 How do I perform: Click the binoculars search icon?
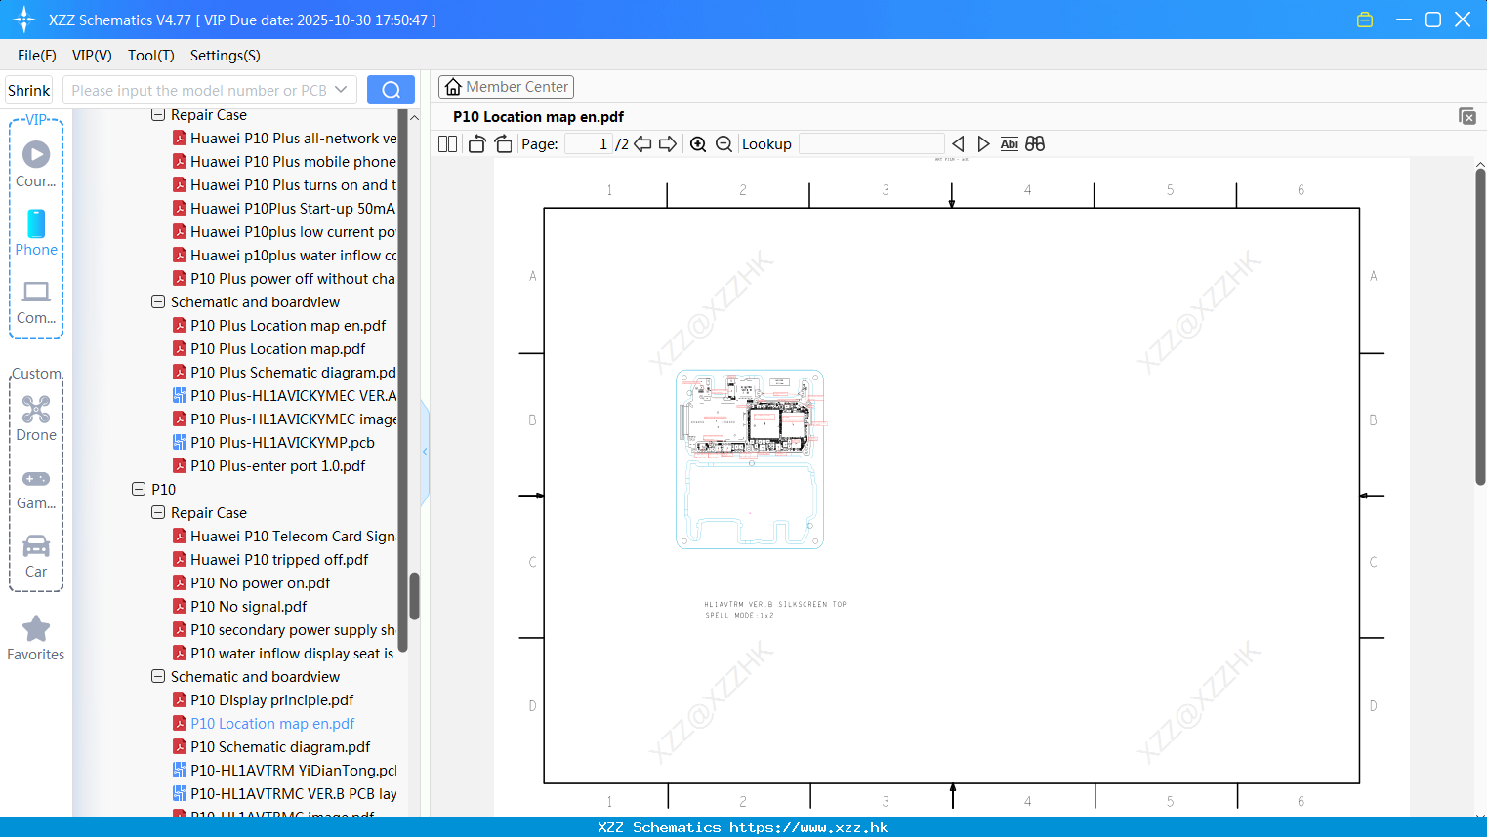[x=1035, y=143]
